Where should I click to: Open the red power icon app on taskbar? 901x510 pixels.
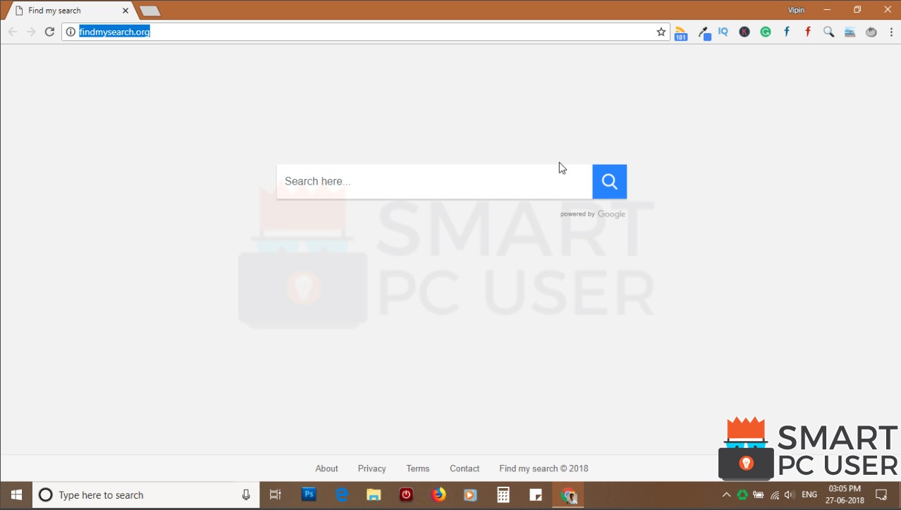(406, 495)
